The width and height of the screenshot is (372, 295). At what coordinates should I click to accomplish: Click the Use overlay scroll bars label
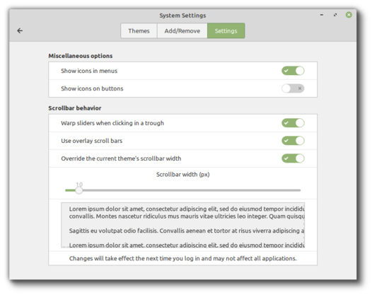pyautogui.click(x=91, y=141)
